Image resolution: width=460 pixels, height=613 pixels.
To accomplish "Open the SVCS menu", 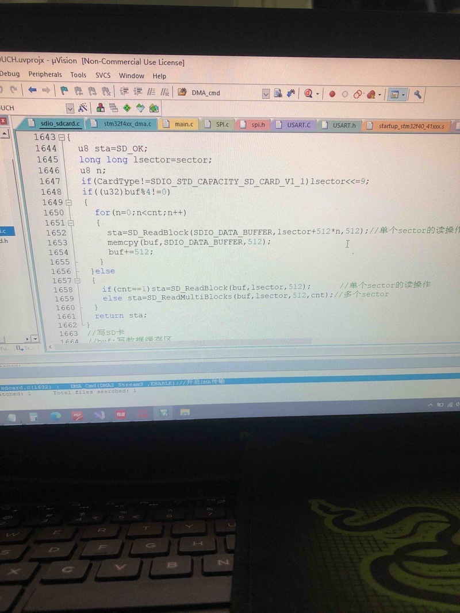I will tap(103, 75).
